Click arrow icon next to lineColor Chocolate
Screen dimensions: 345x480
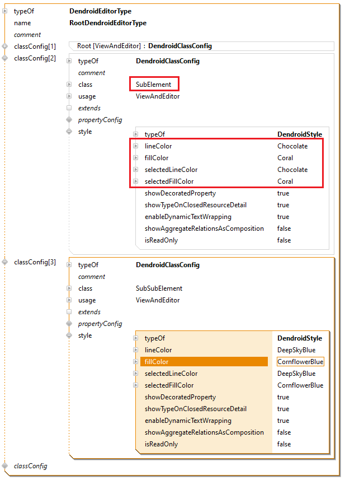click(135, 146)
